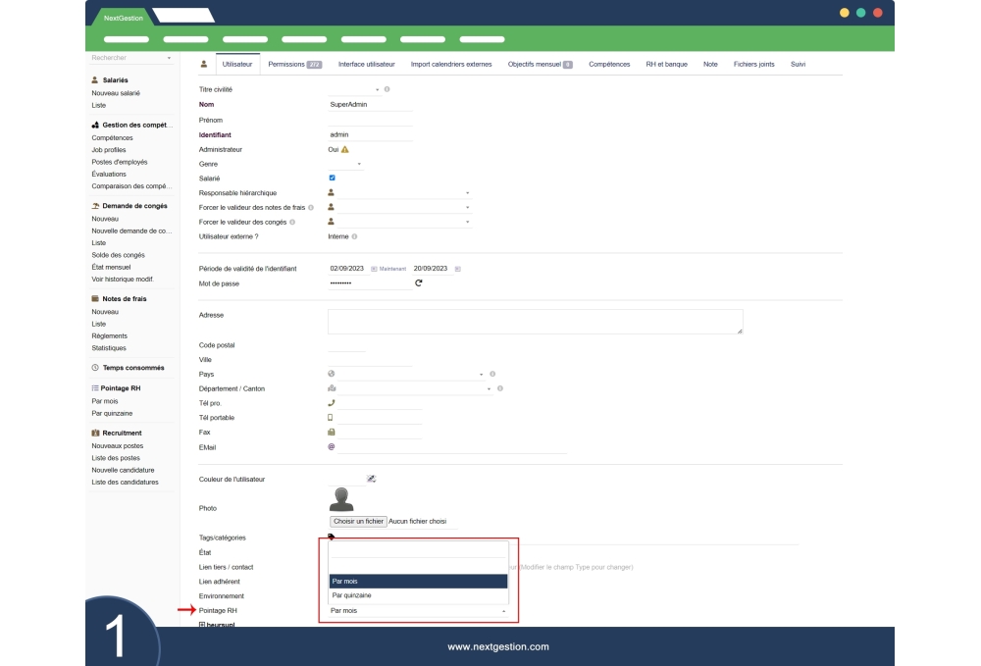This screenshot has height=666, width=981.
Task: Click the calendar icon after start date 02/09/2023
Action: pyautogui.click(x=374, y=269)
